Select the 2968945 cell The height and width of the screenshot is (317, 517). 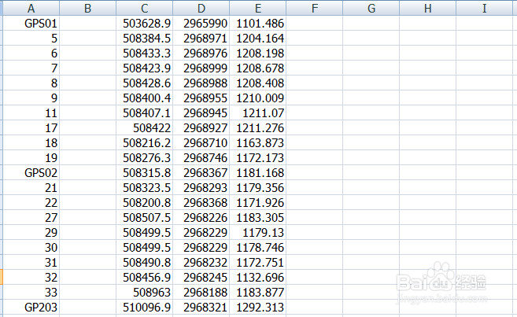pyautogui.click(x=201, y=112)
